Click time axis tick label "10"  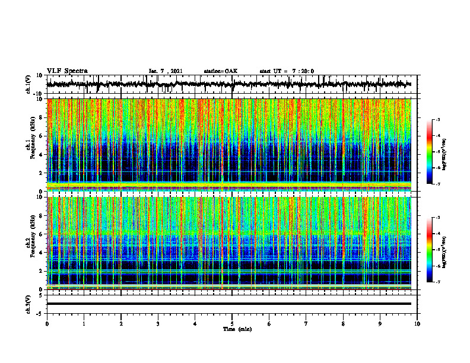pos(417,324)
